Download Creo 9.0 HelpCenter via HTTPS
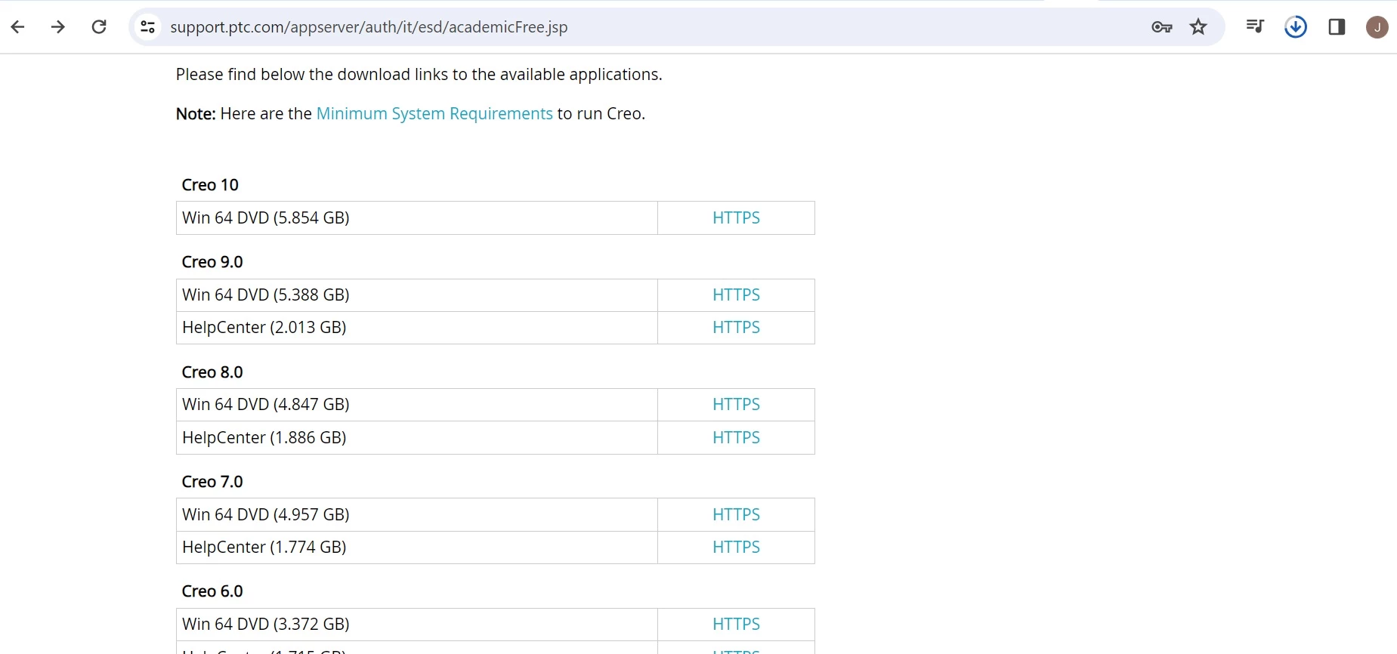 pyautogui.click(x=736, y=327)
